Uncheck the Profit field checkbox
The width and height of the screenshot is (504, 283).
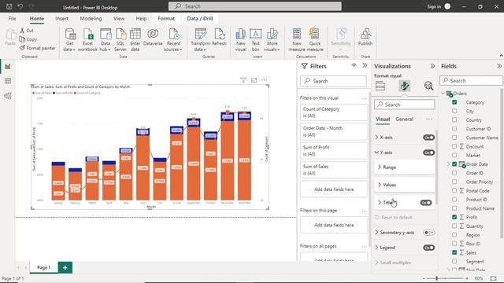point(454,217)
